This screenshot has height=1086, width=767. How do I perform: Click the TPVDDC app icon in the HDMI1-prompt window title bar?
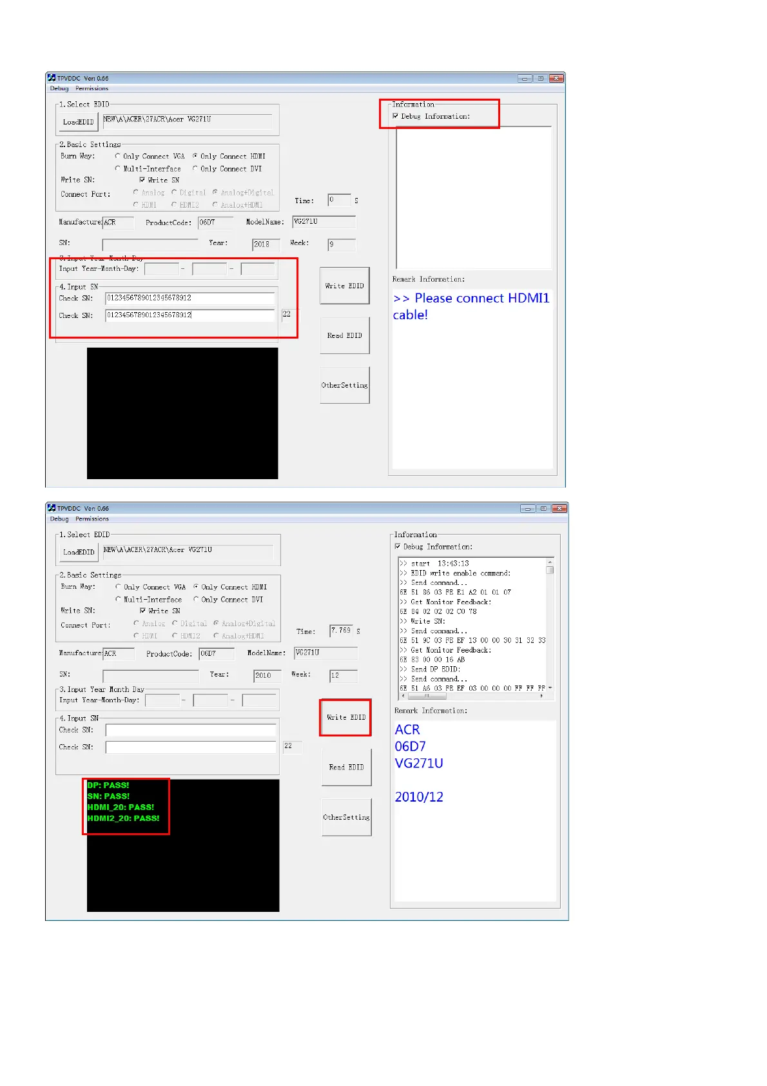[x=52, y=78]
